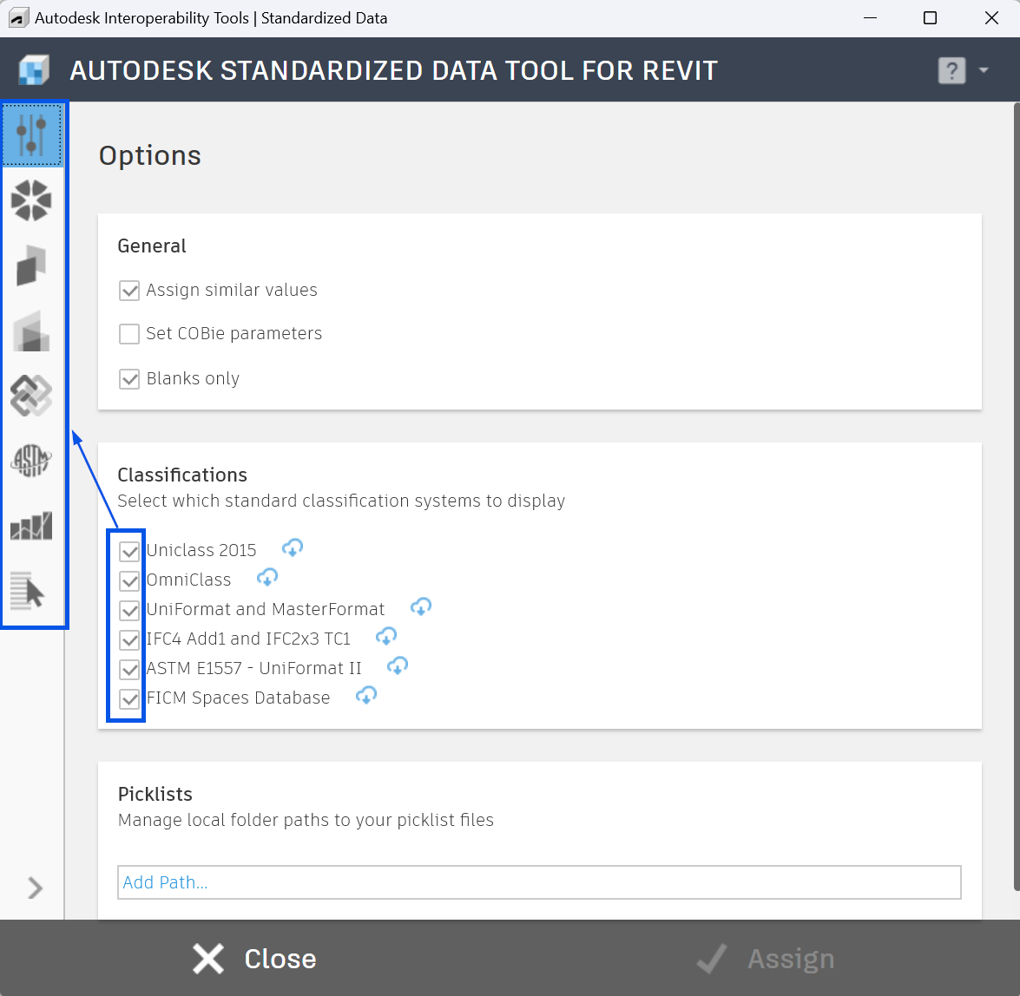This screenshot has width=1020, height=996.
Task: Select the Picklists cursor sidebar icon
Action: [27, 590]
